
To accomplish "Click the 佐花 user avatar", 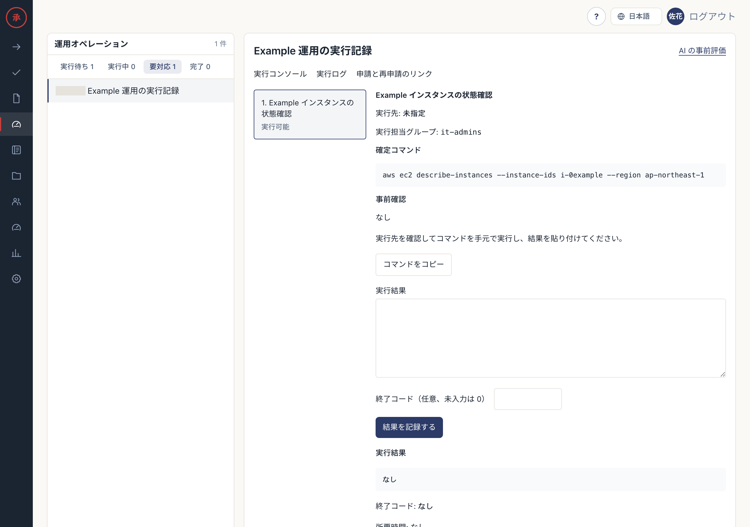I will tap(675, 16).
